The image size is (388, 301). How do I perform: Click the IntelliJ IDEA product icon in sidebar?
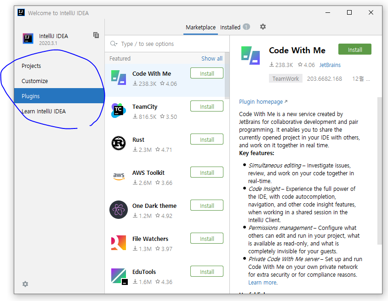coord(28,39)
